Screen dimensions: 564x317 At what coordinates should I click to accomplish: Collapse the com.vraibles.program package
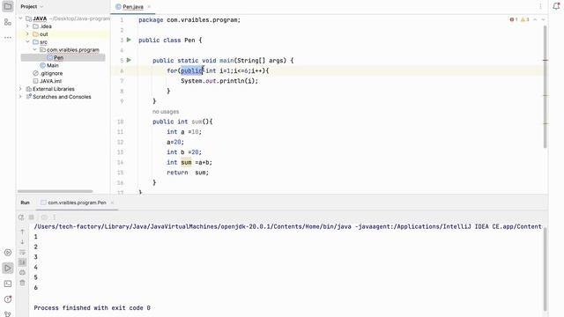tap(35, 49)
